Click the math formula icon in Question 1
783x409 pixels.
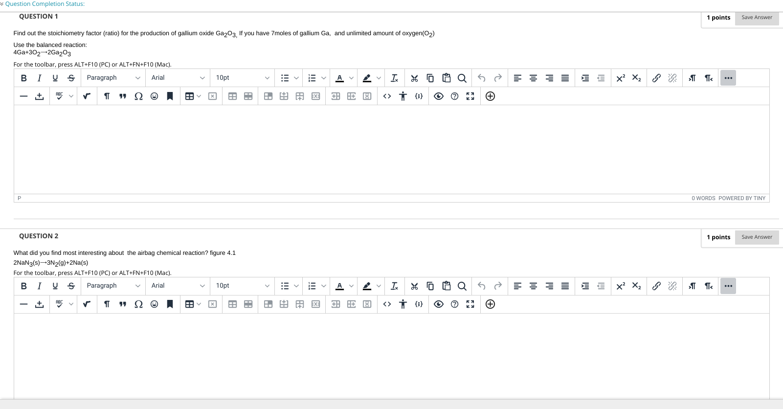[87, 96]
